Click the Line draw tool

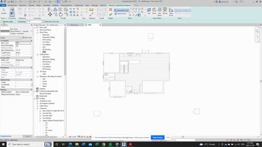pos(130,9)
